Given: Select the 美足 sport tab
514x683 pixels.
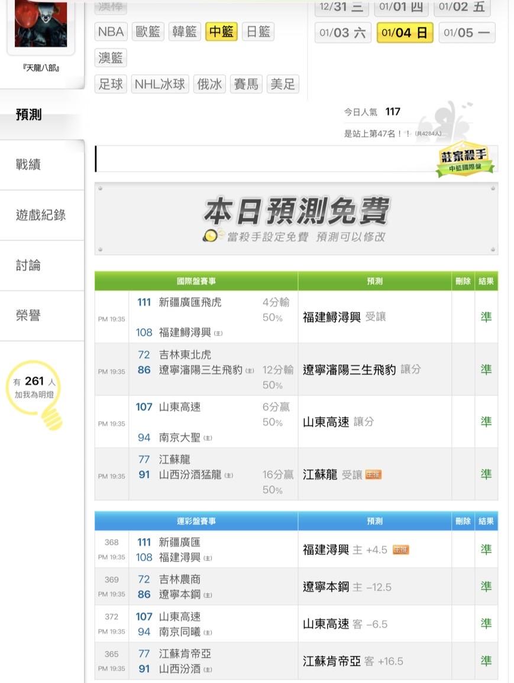Looking at the screenshot, I should (x=283, y=84).
